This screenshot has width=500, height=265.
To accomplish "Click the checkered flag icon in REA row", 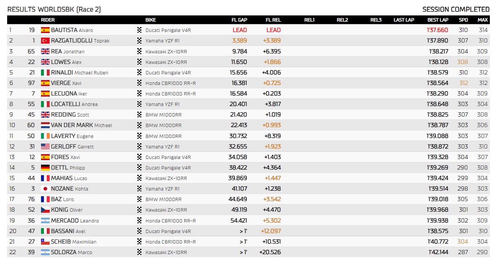I will coord(140,51).
